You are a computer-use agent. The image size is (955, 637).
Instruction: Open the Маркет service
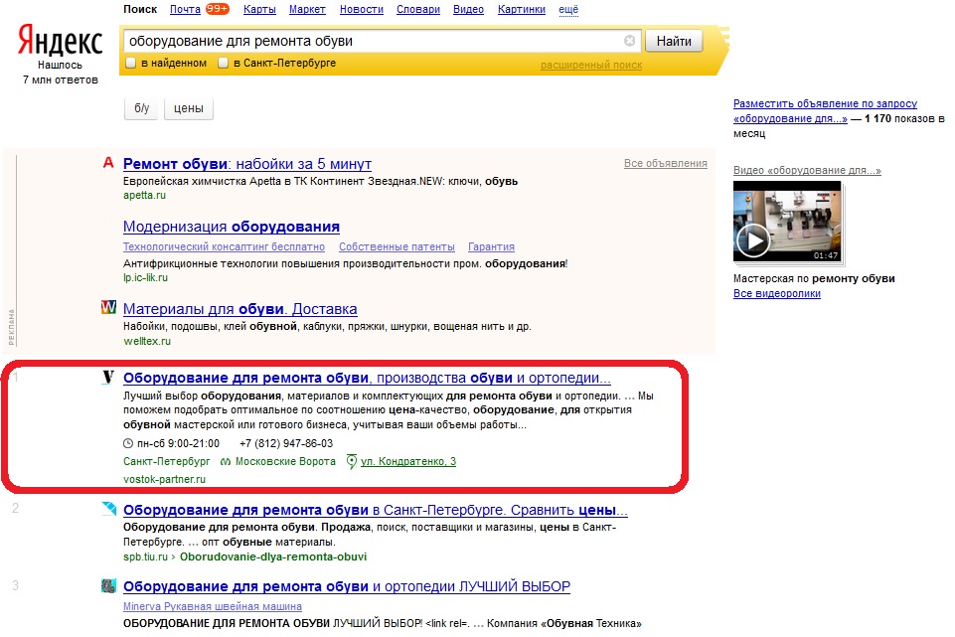(307, 9)
